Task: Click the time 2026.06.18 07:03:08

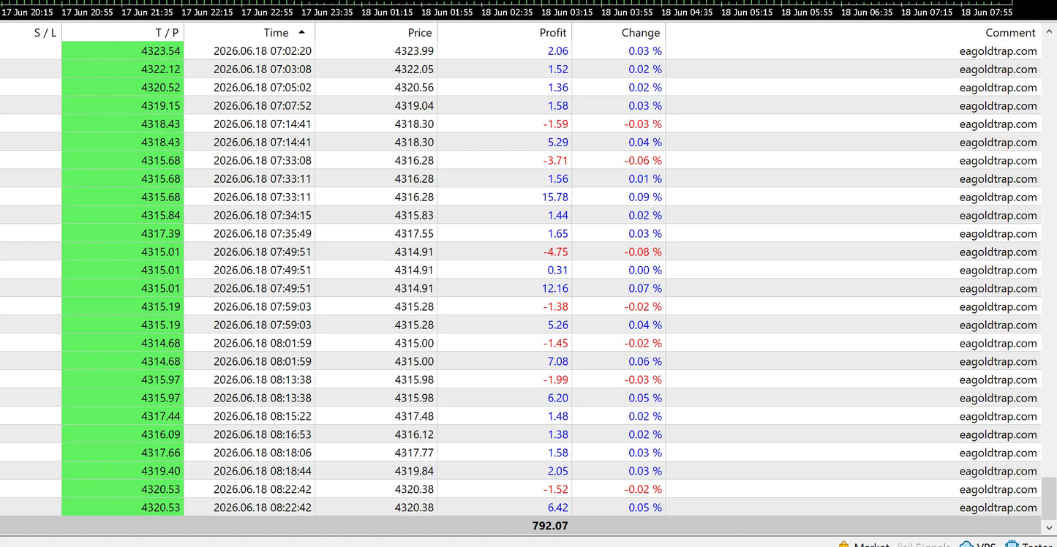Action: click(x=263, y=69)
